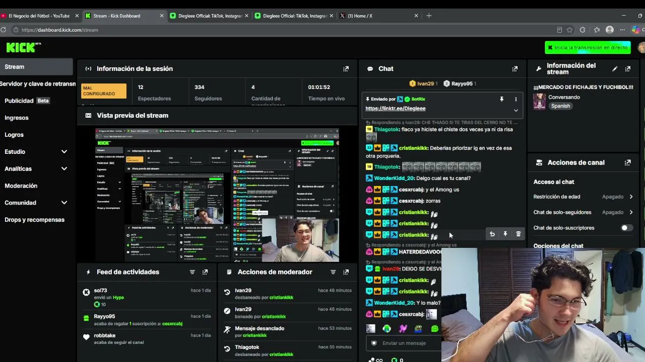The height and width of the screenshot is (362, 645).
Task: Open a new browser tab
Action: (x=429, y=16)
